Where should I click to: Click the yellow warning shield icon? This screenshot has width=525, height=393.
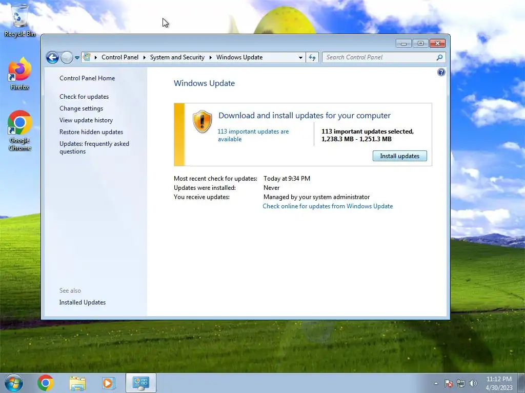coord(202,121)
